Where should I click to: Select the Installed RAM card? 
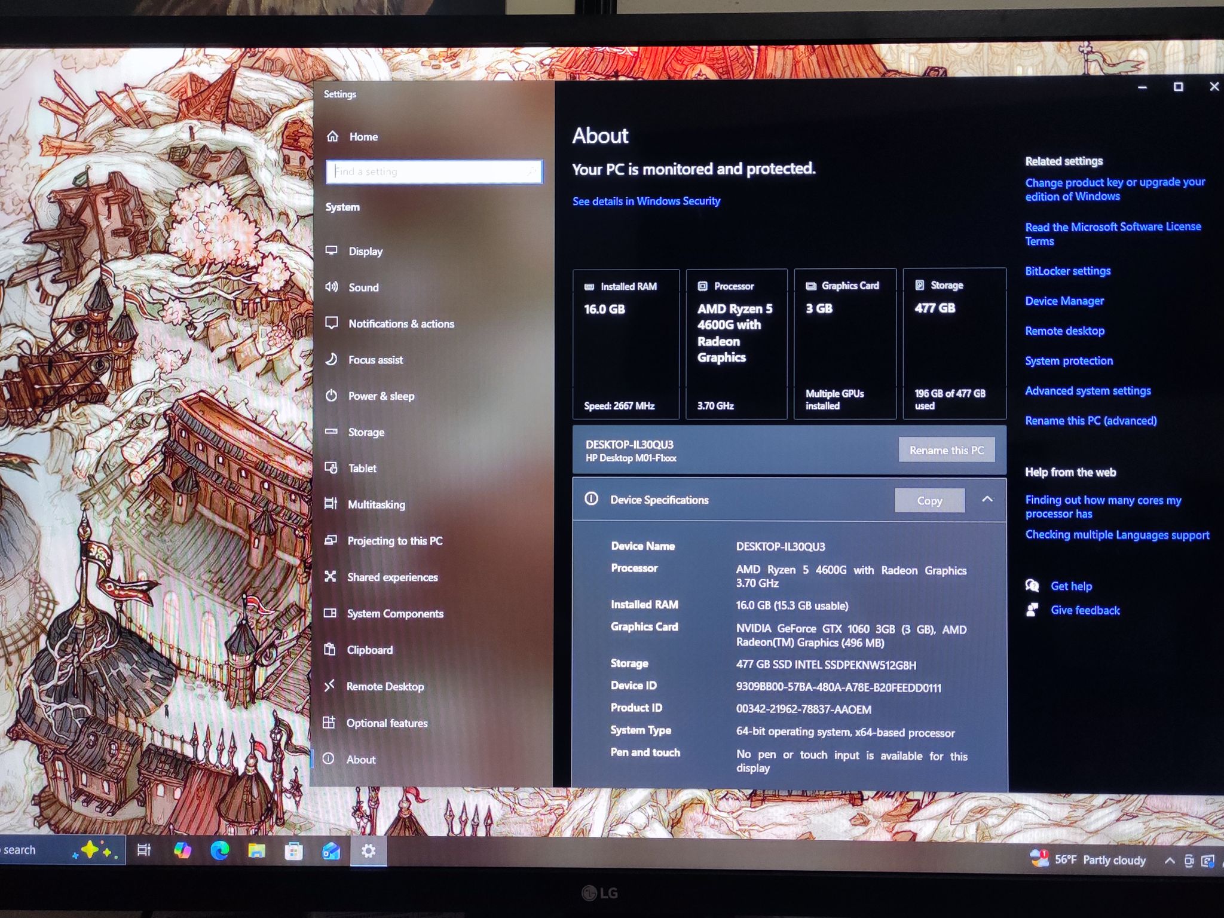pos(626,344)
